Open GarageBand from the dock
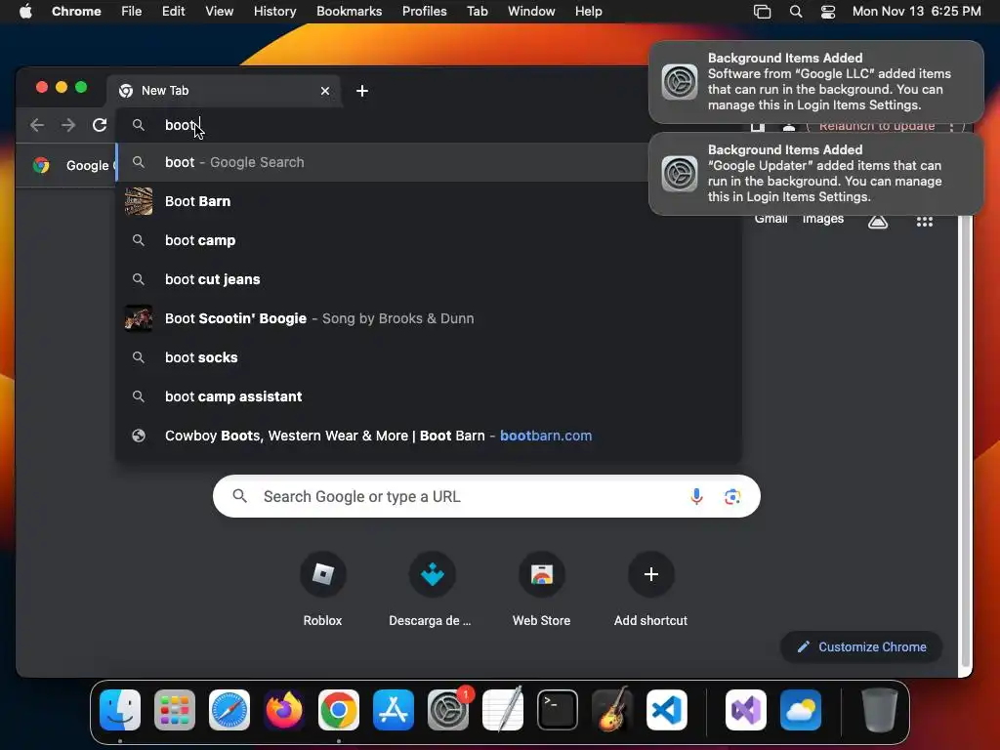The height and width of the screenshot is (750, 1000). pos(612,710)
